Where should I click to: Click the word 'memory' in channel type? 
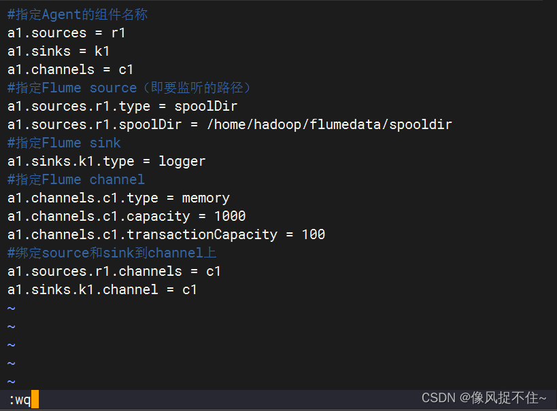205,198
